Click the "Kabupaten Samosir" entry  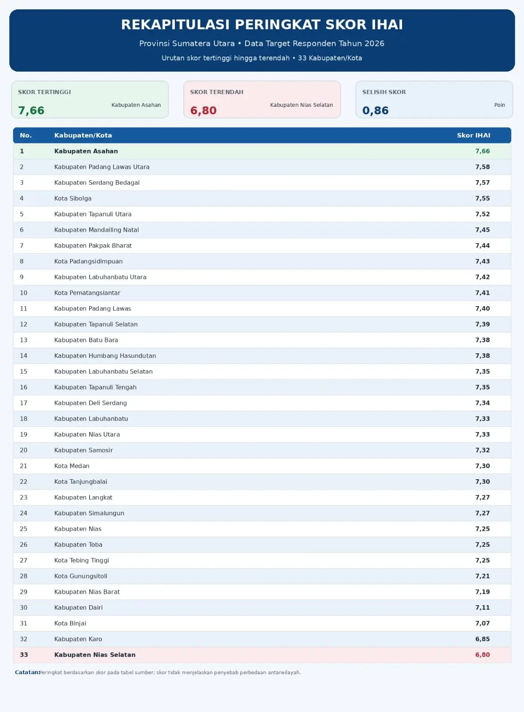84,450
